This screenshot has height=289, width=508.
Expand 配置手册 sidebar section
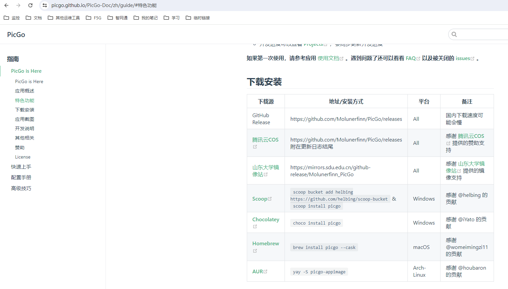point(21,178)
